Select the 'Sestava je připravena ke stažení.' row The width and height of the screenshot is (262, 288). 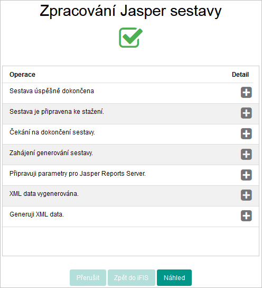(130, 114)
